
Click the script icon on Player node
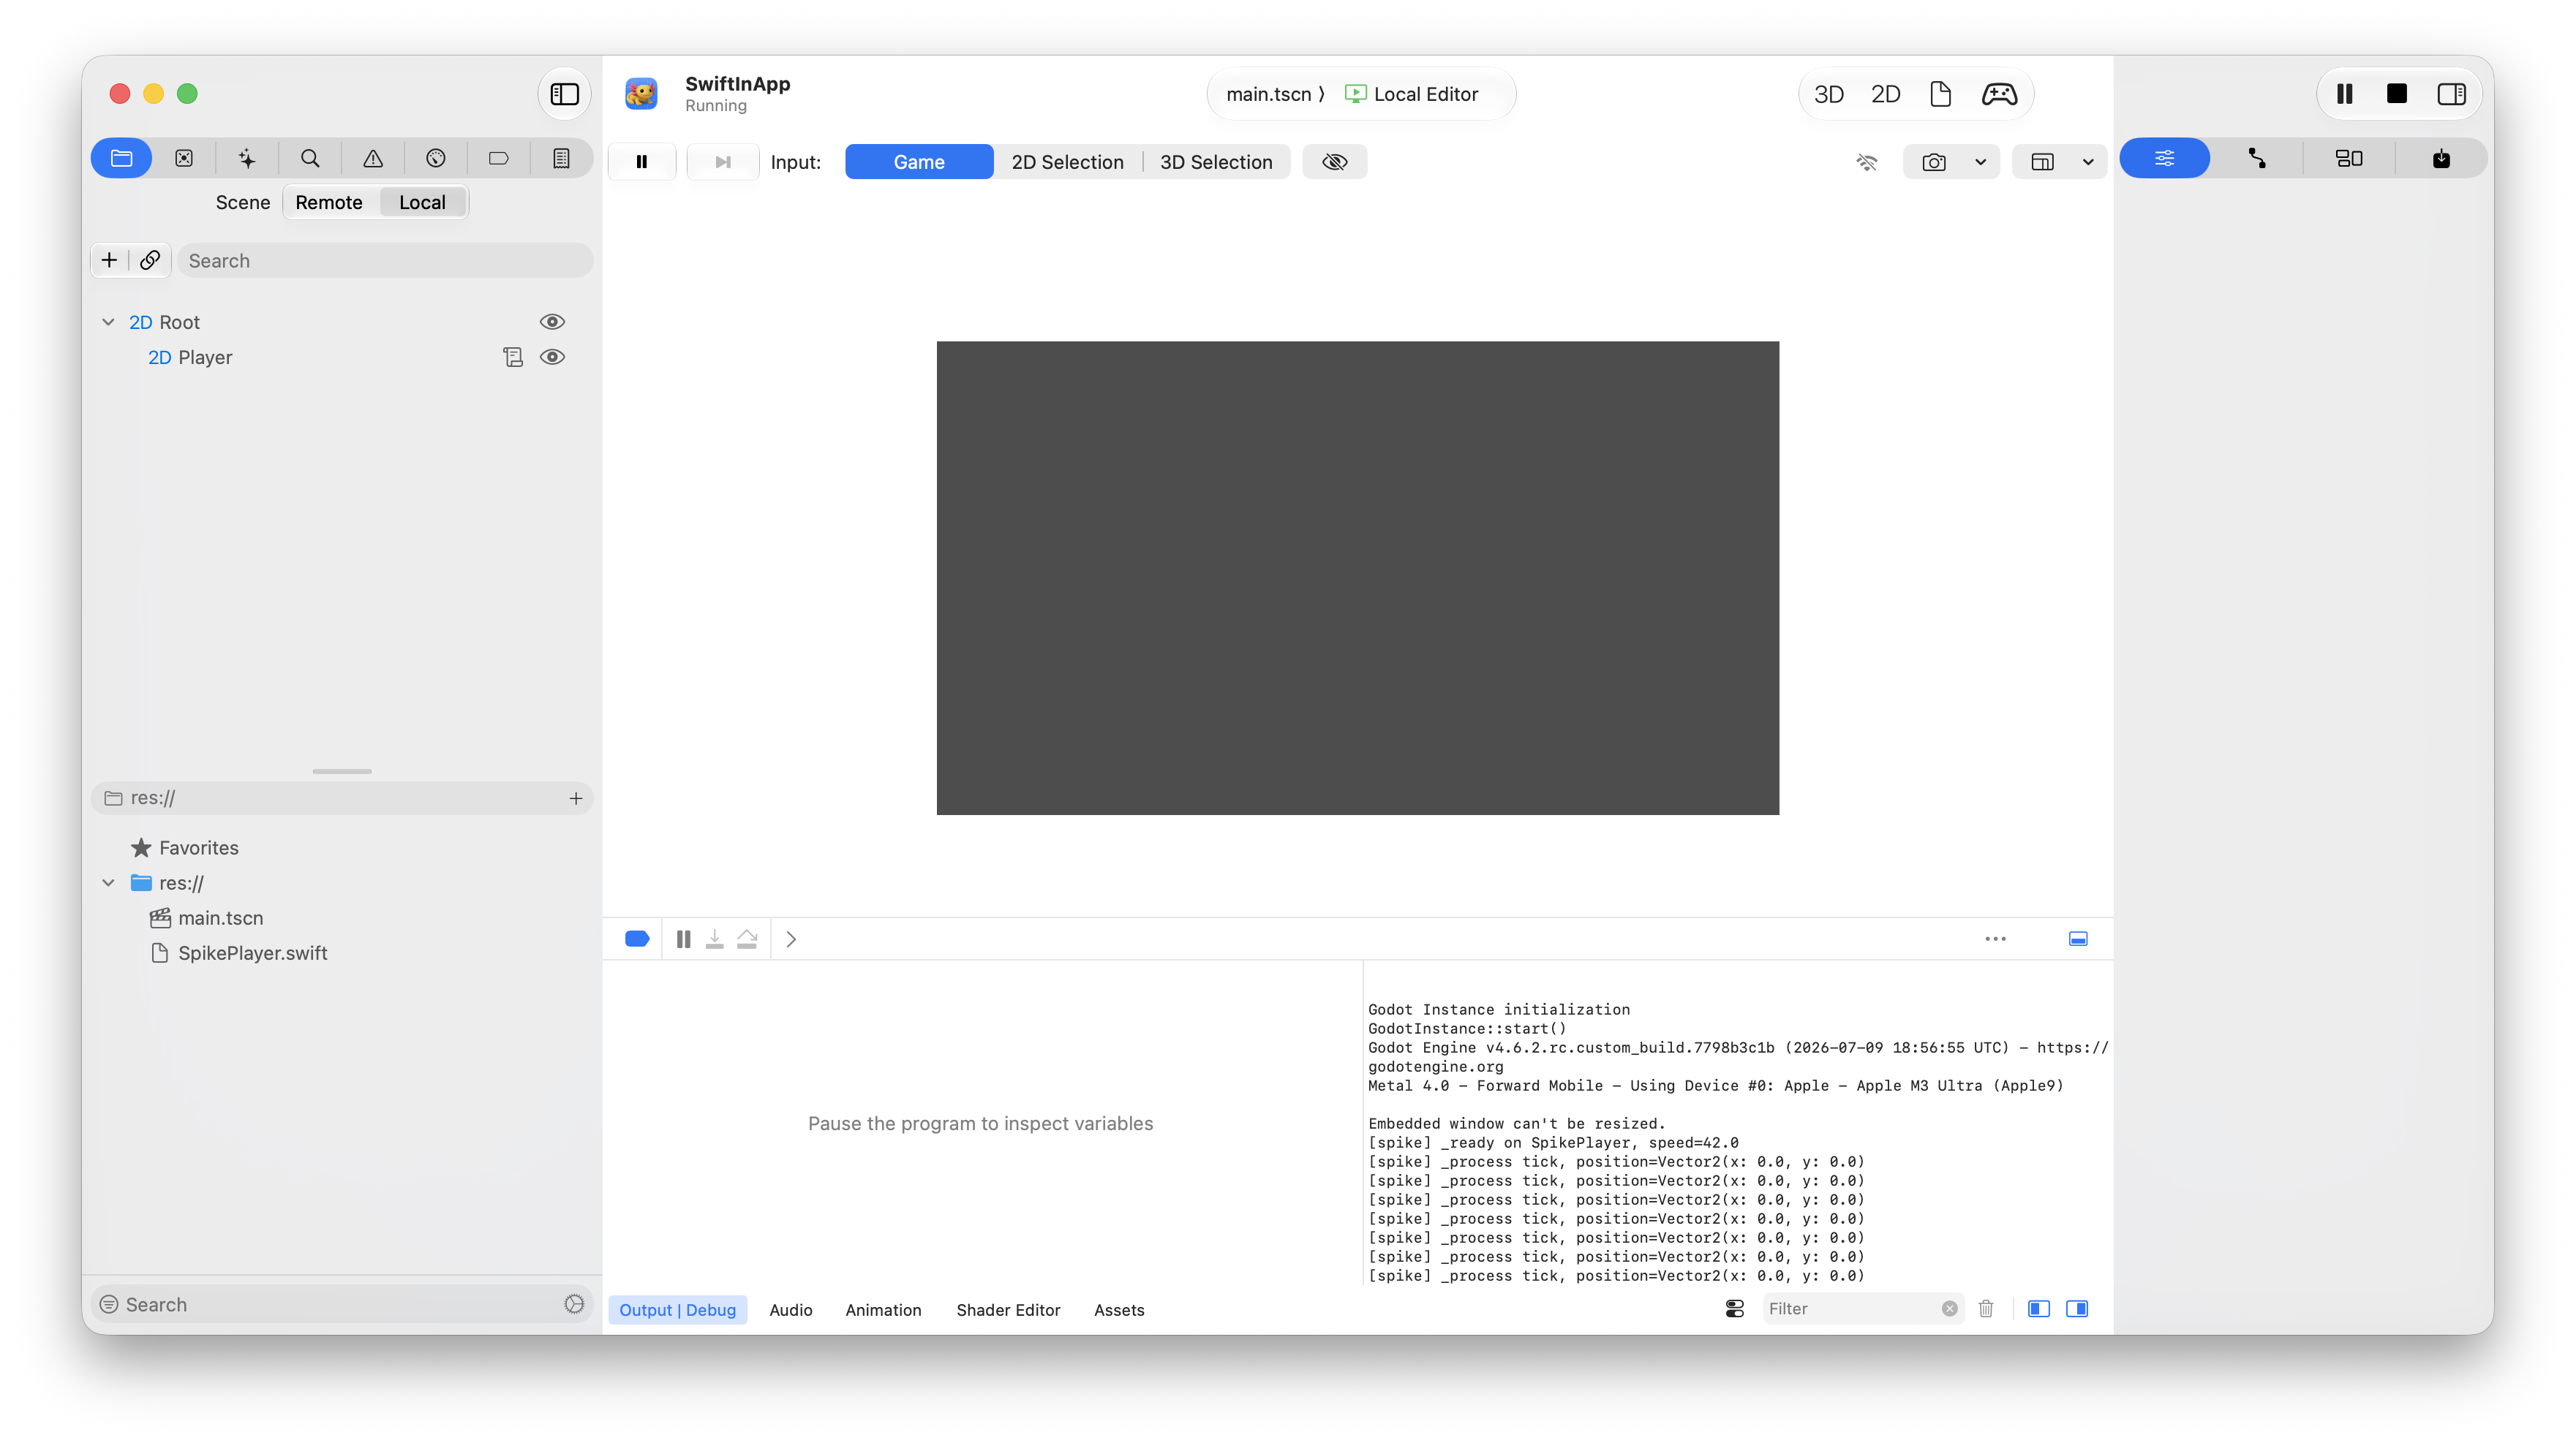point(513,357)
